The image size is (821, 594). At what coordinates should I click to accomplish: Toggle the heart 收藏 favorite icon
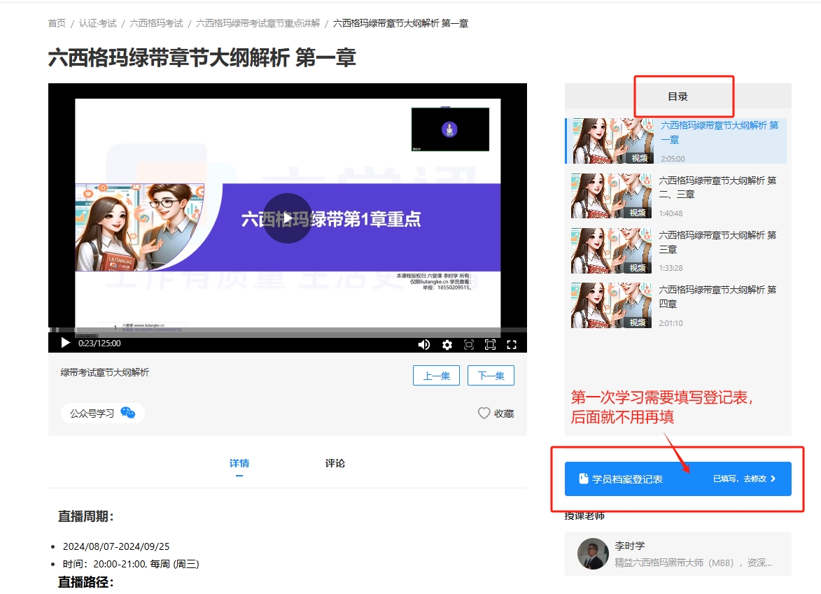click(484, 413)
